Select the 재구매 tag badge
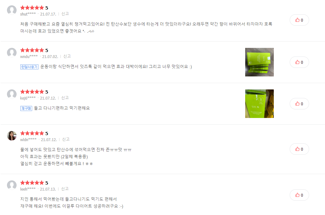 [26, 108]
